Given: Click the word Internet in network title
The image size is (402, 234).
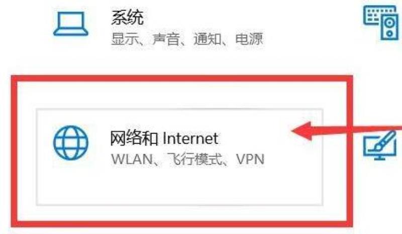Looking at the screenshot, I should [190, 139].
